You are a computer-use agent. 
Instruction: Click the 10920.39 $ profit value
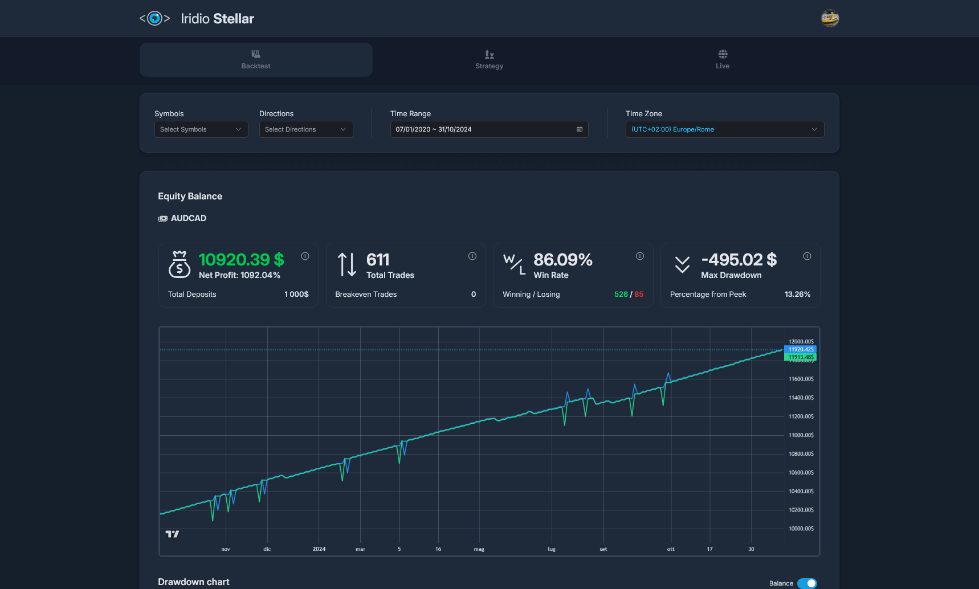click(241, 260)
